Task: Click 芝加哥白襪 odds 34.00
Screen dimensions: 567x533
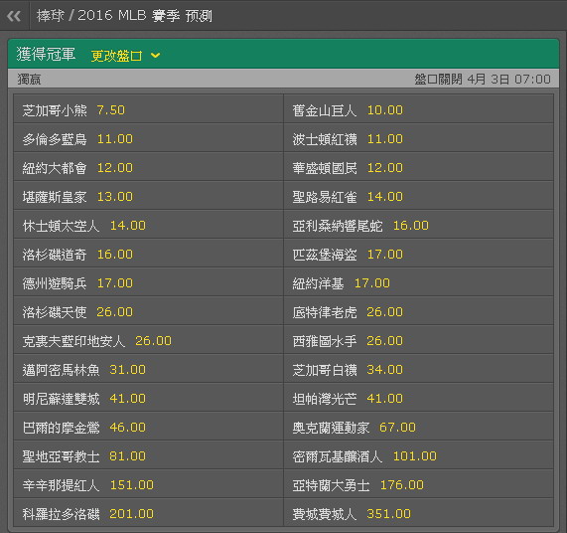Action: click(x=418, y=369)
